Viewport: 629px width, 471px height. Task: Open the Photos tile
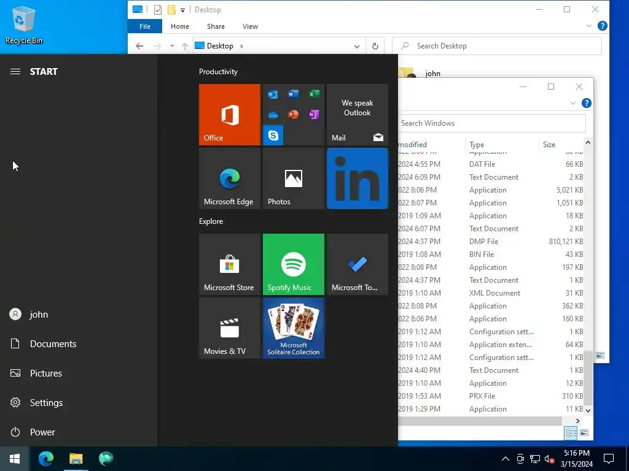pos(293,178)
